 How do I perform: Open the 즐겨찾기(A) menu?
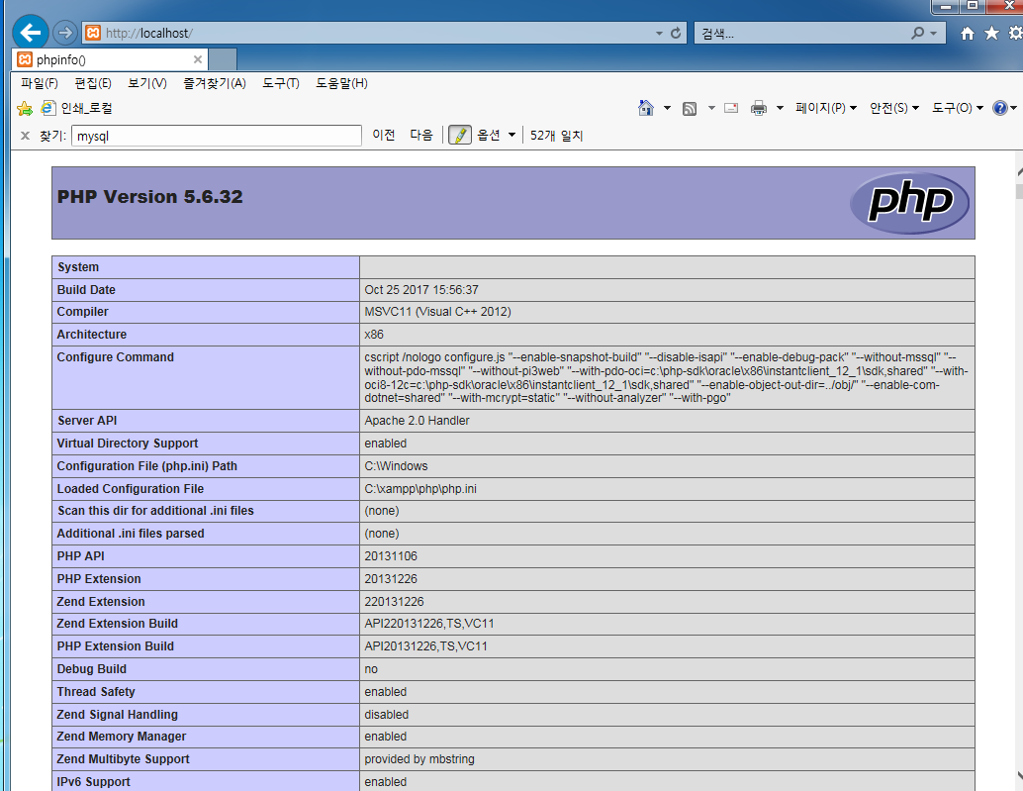pyautogui.click(x=215, y=83)
